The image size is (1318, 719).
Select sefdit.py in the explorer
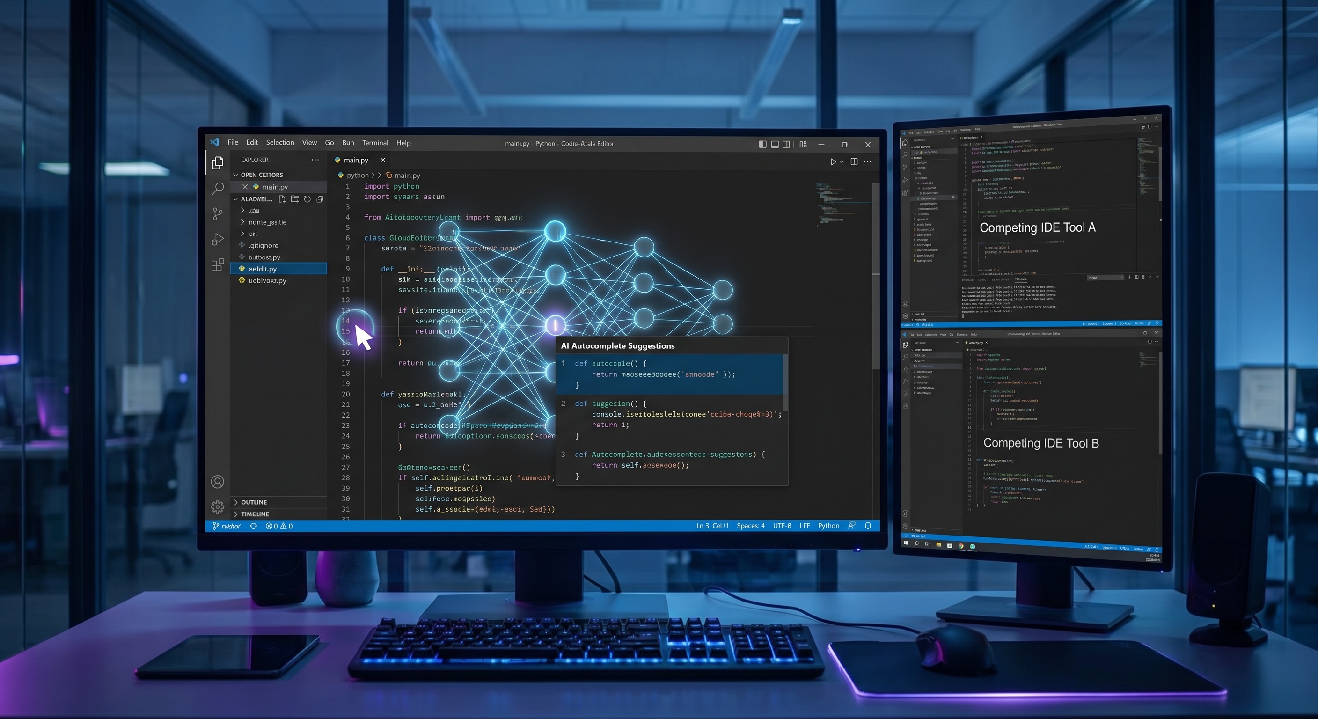point(279,269)
